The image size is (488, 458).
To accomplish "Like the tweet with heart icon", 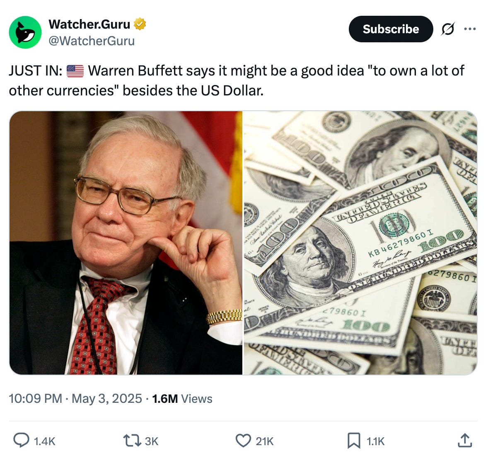I will click(243, 441).
